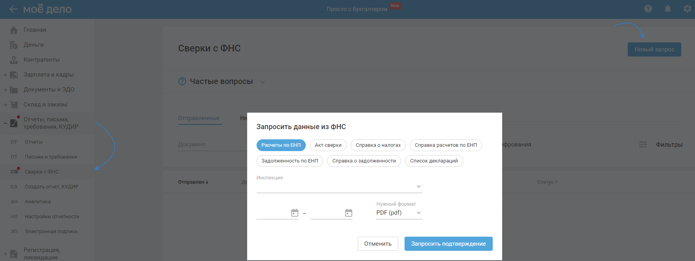The width and height of the screenshot is (695, 261).
Task: Expand the Частые вопросы section
Action: pos(262,82)
